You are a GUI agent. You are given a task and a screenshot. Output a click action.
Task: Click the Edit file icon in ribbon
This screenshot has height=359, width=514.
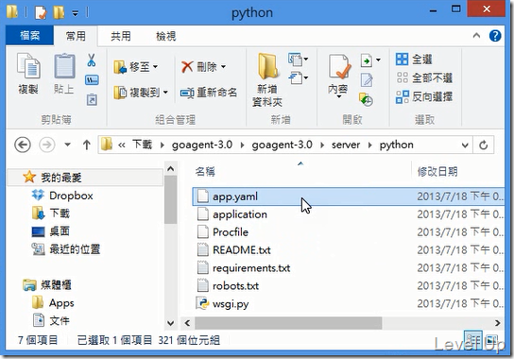tap(367, 80)
